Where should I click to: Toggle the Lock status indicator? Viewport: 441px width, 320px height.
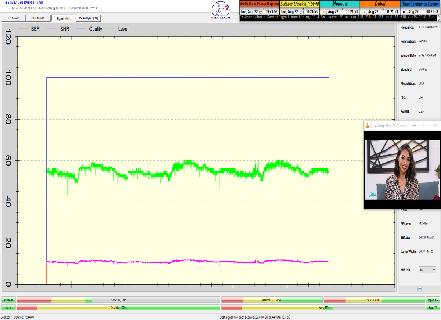click(8, 307)
